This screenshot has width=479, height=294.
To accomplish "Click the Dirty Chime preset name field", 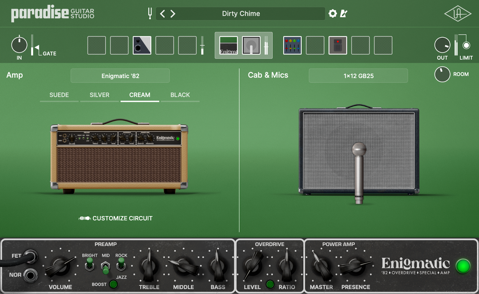I will [x=241, y=13].
